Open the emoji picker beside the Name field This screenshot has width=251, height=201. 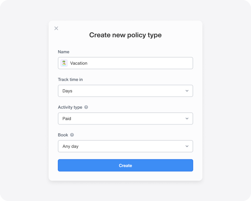coord(64,63)
